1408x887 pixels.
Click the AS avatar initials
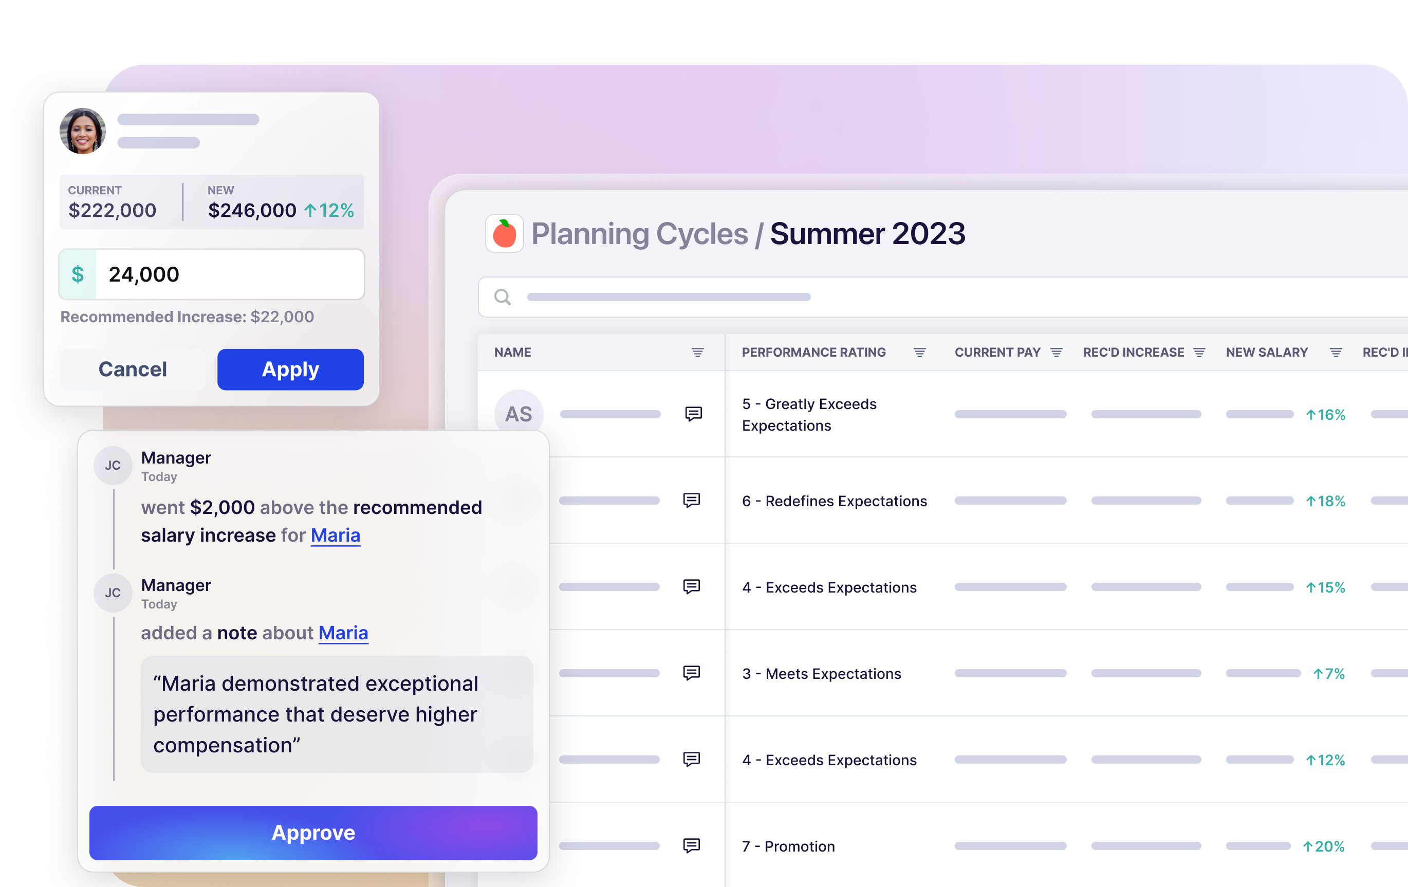518,414
